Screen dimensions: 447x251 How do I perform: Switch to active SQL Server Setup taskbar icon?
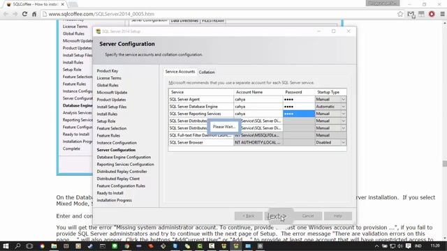click(236, 246)
